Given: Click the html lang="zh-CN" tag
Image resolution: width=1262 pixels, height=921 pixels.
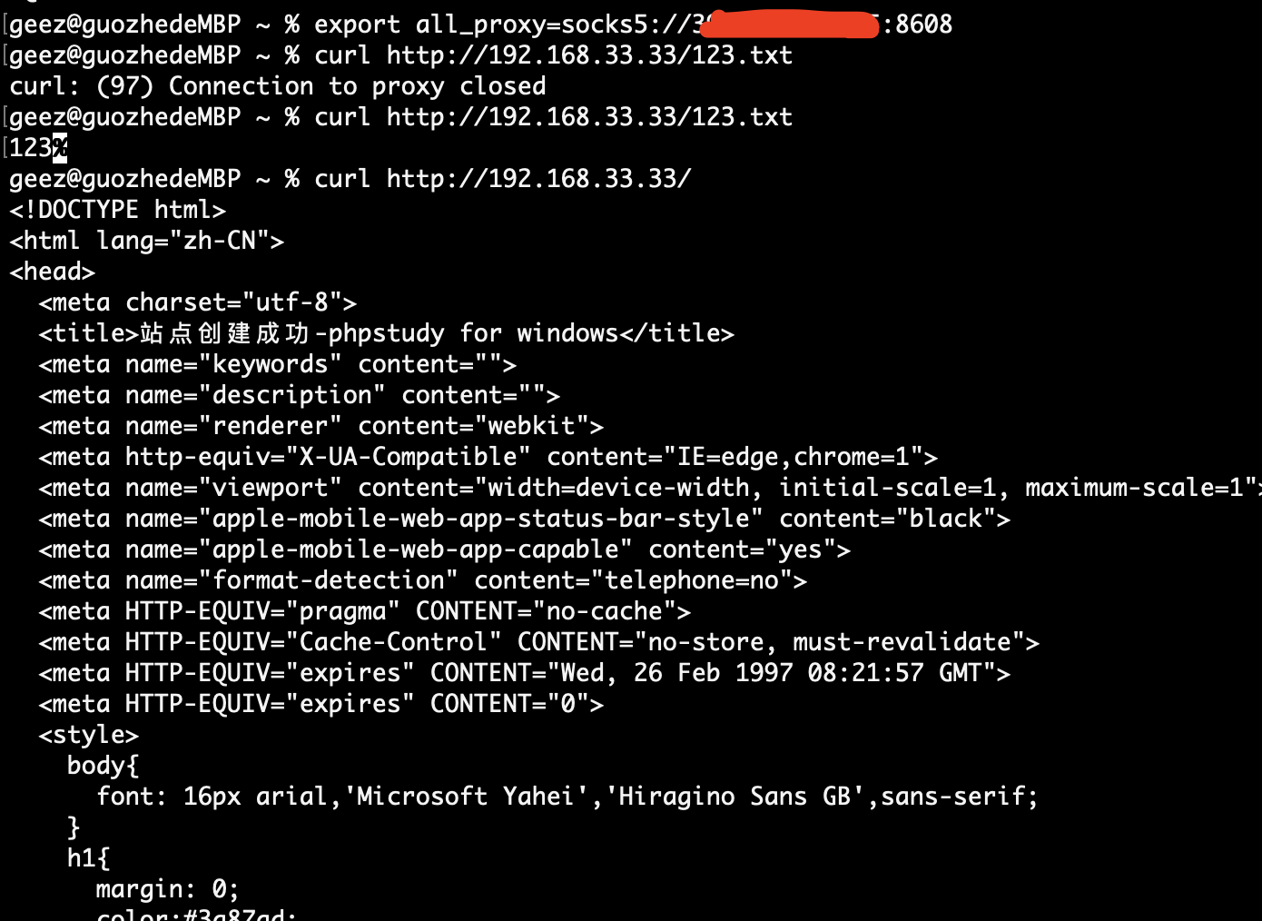Looking at the screenshot, I should [x=146, y=241].
